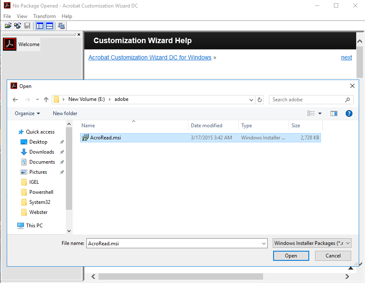365x283 pixels.
Task: Toggle the bottom help pane toolbar button
Action: [50, 26]
